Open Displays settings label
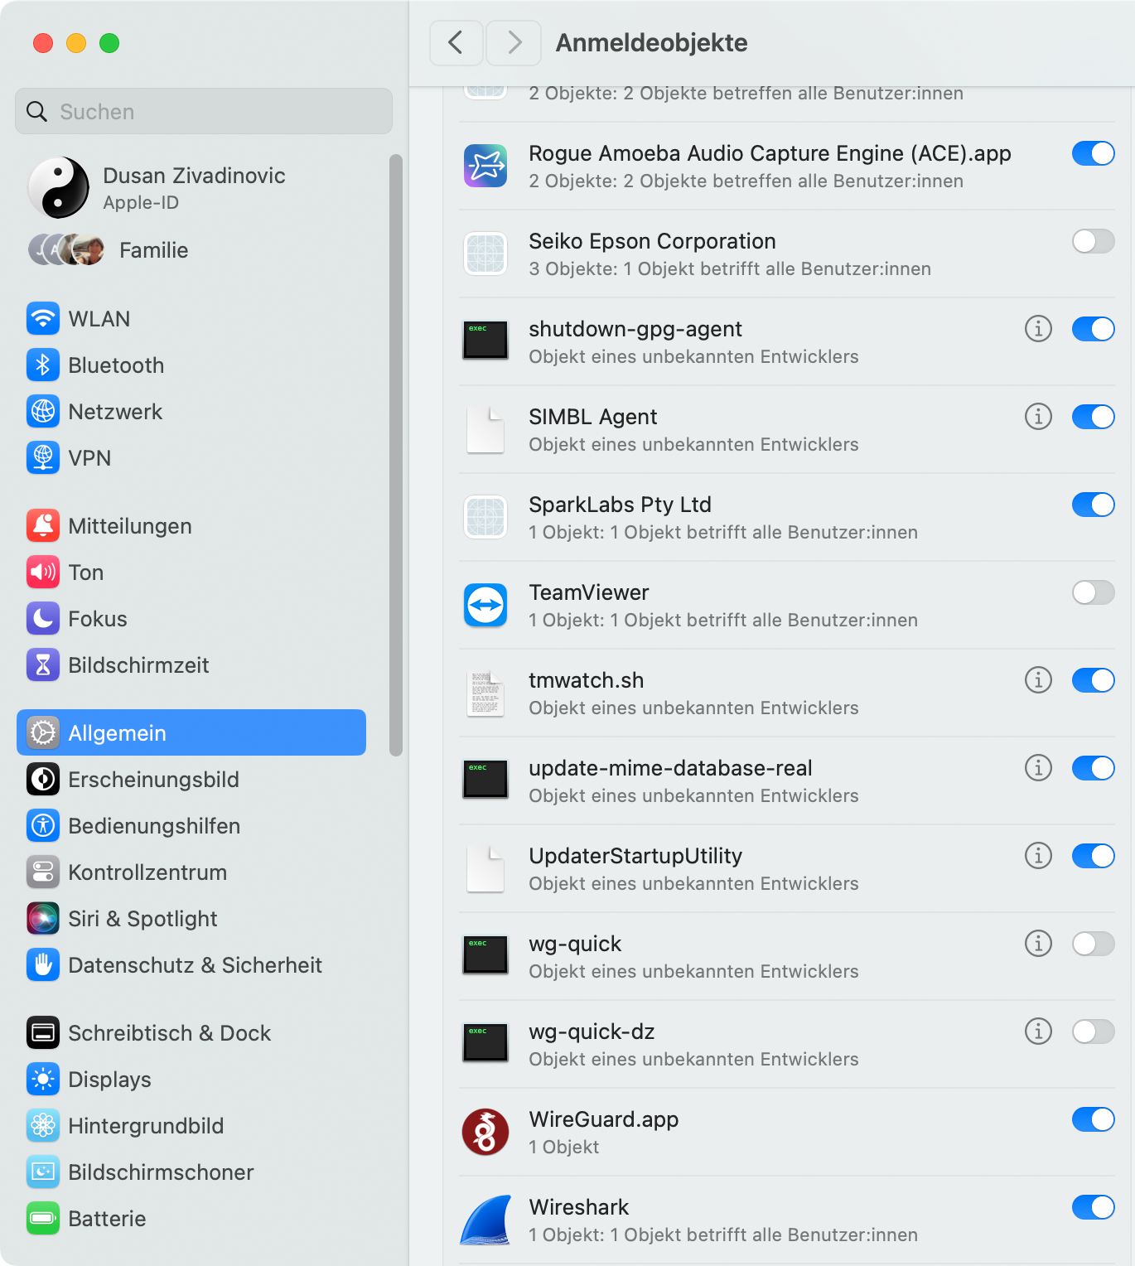Viewport: 1135px width, 1266px height. (x=110, y=1080)
